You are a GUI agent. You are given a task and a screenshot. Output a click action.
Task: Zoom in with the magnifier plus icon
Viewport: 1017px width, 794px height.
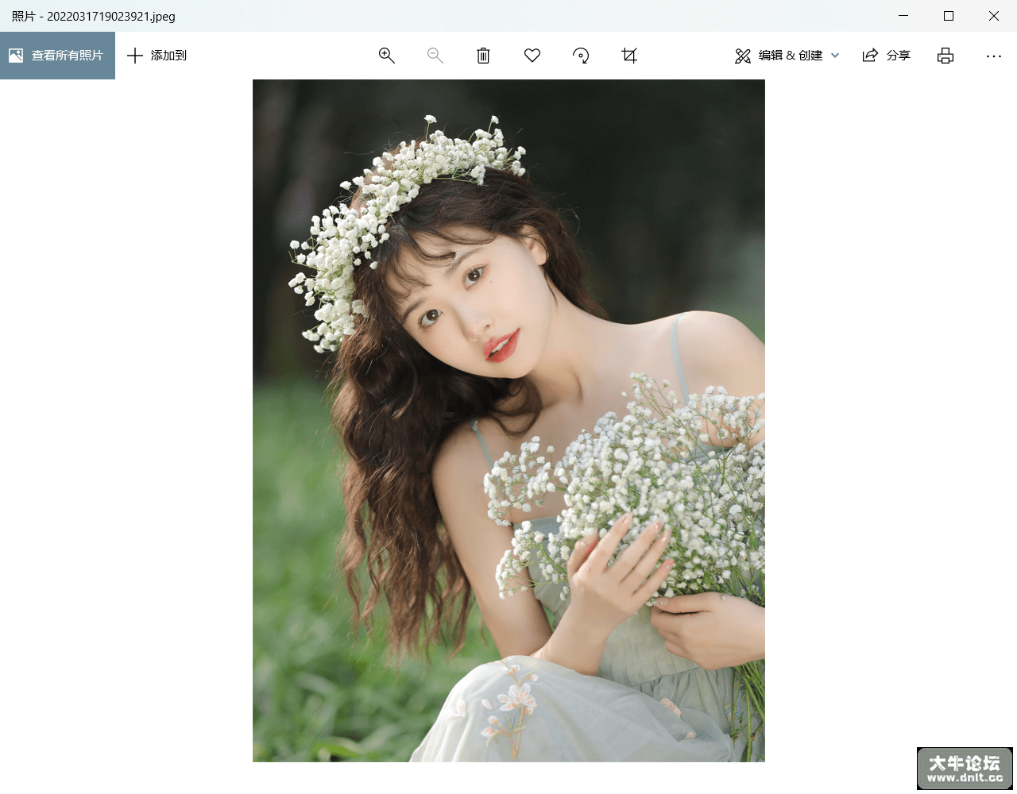(x=387, y=56)
